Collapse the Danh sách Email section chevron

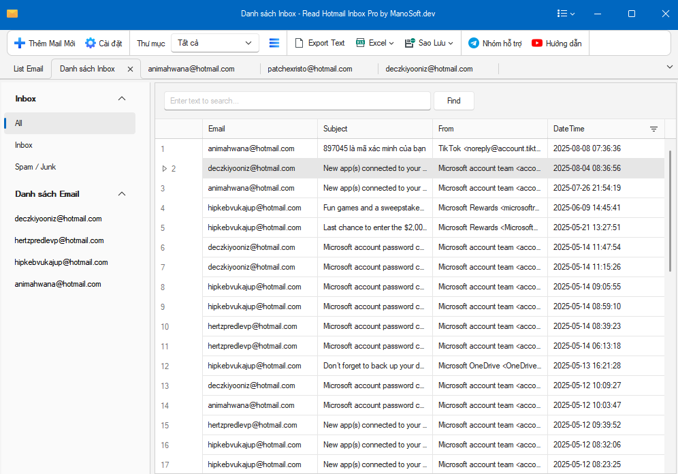click(x=122, y=193)
